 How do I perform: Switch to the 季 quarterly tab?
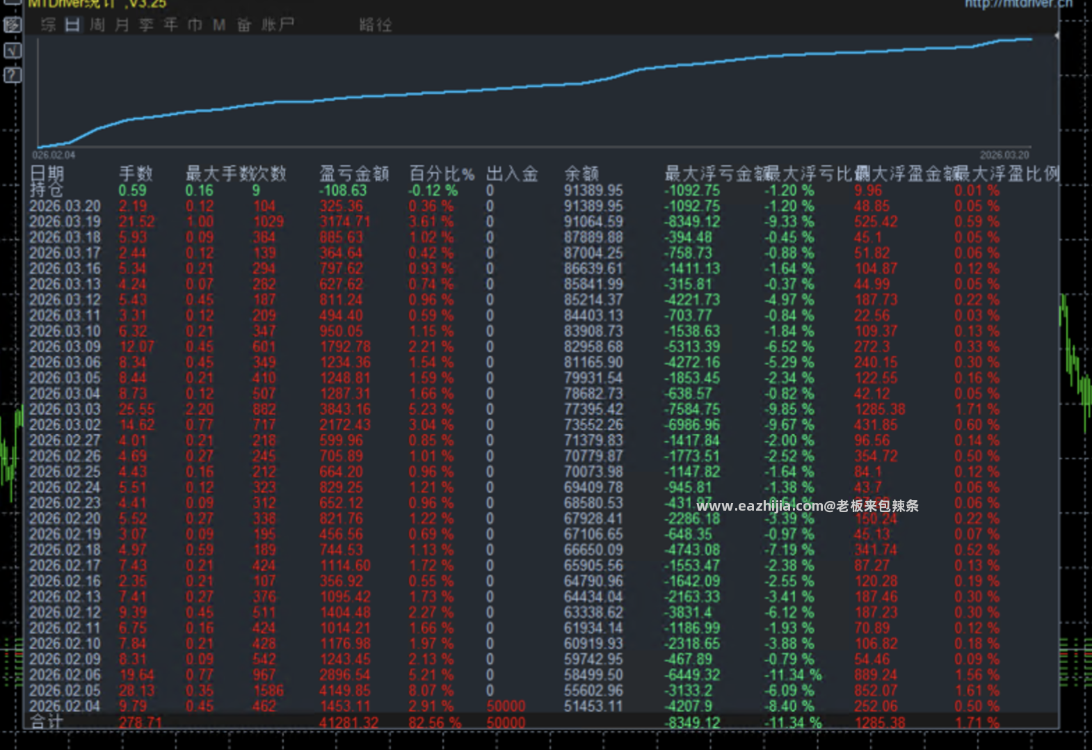coord(146,25)
